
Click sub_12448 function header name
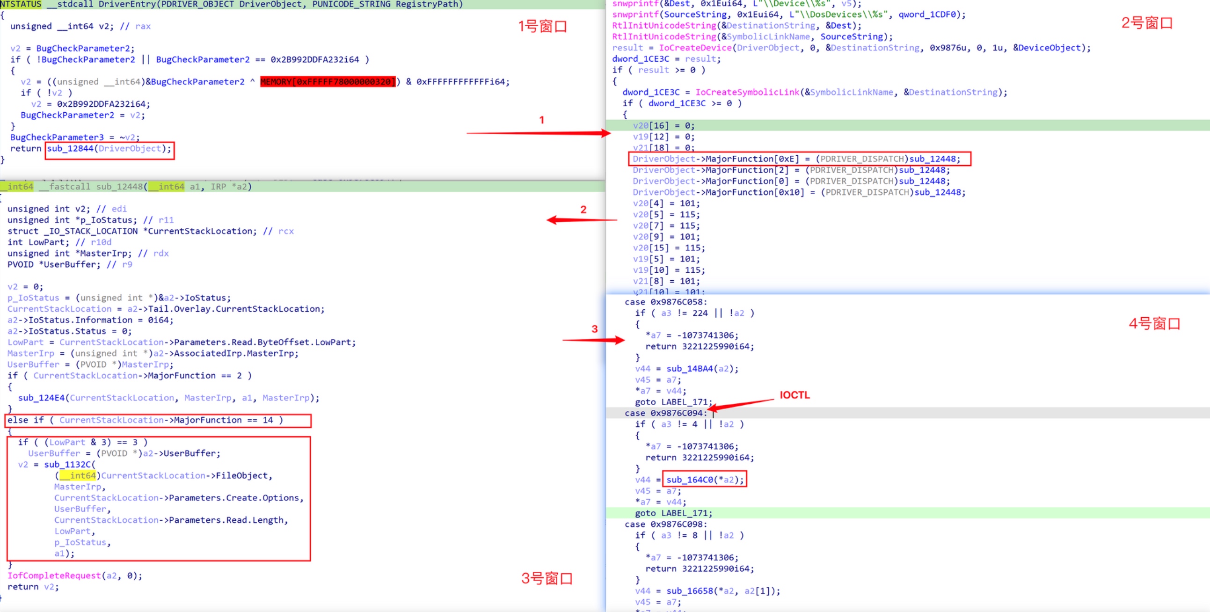(x=119, y=187)
